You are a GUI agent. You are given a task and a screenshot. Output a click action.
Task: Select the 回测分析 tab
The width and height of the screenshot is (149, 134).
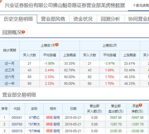(110, 19)
